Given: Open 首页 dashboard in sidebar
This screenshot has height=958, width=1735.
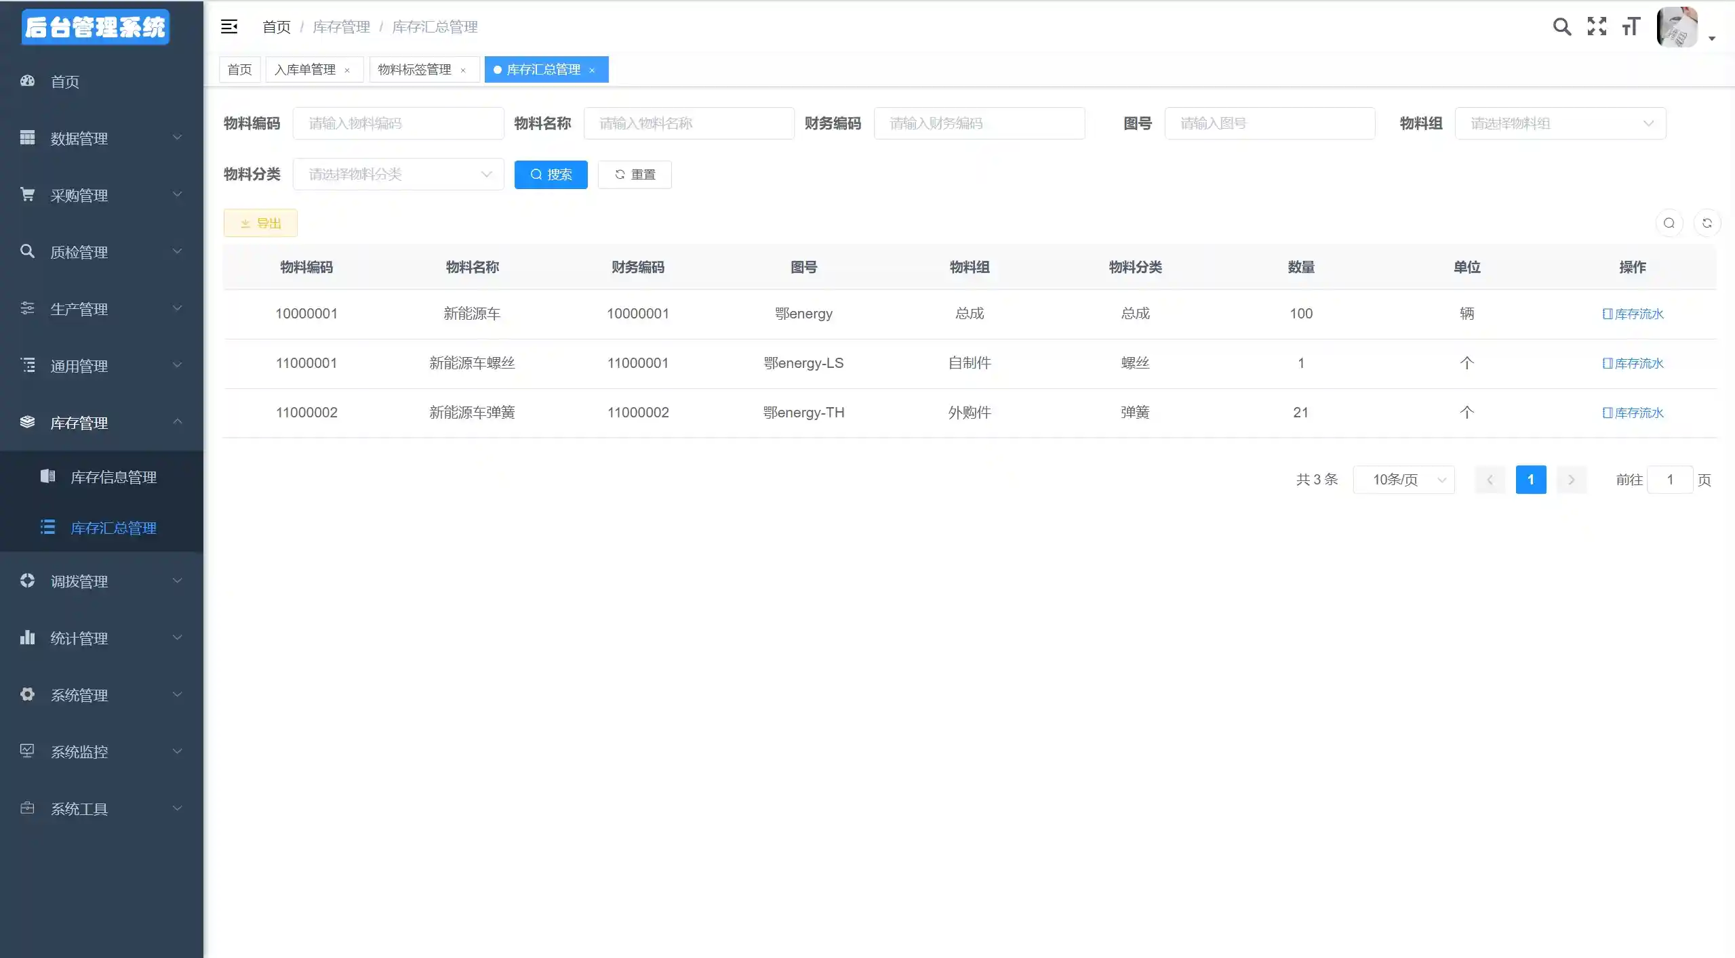Looking at the screenshot, I should (x=64, y=81).
